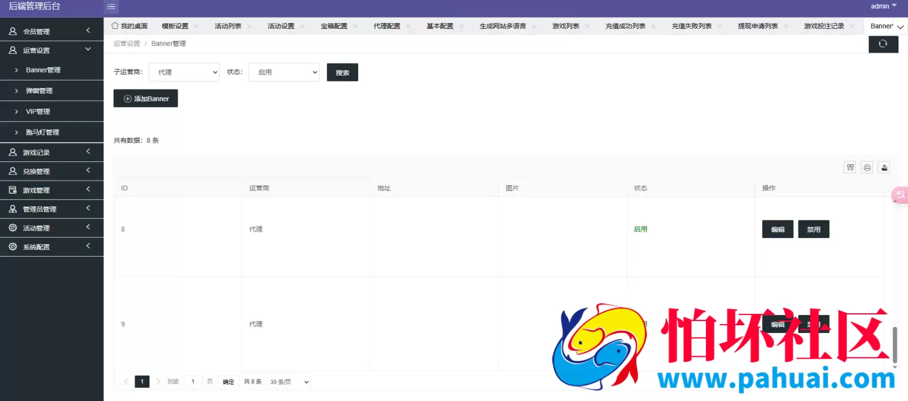
Task: Close the 充值成功列表 tab
Action: pyautogui.click(x=654, y=26)
